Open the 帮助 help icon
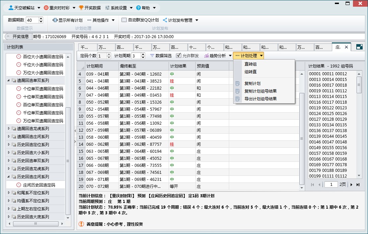 click(139, 7)
